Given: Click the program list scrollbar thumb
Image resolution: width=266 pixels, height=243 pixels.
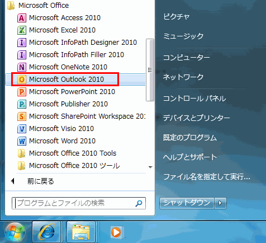Looking at the screenshot, I should click(x=150, y=70).
